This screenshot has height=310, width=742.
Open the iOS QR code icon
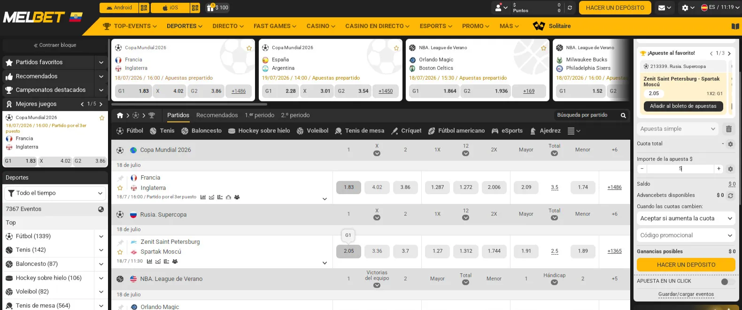(x=195, y=8)
